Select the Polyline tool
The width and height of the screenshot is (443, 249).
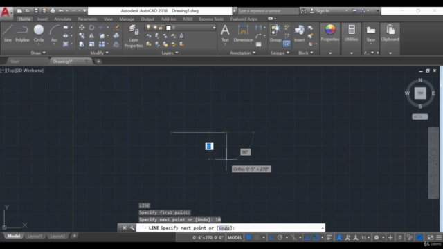pyautogui.click(x=22, y=33)
